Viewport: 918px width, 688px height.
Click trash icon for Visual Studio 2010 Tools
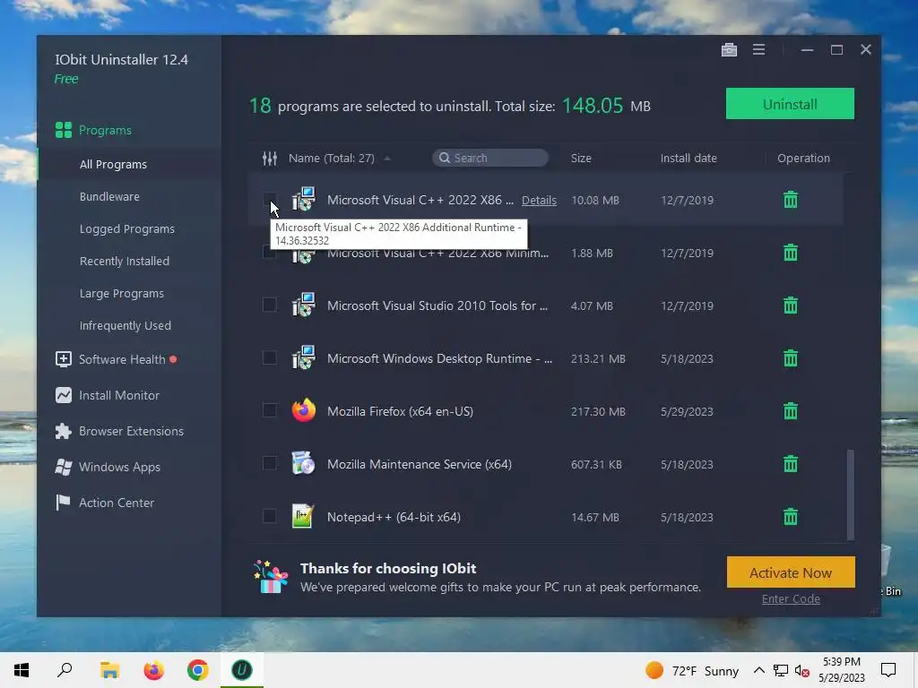click(x=791, y=305)
